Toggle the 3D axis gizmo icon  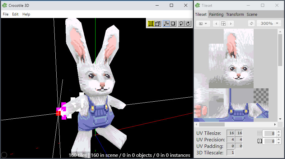coord(166,24)
